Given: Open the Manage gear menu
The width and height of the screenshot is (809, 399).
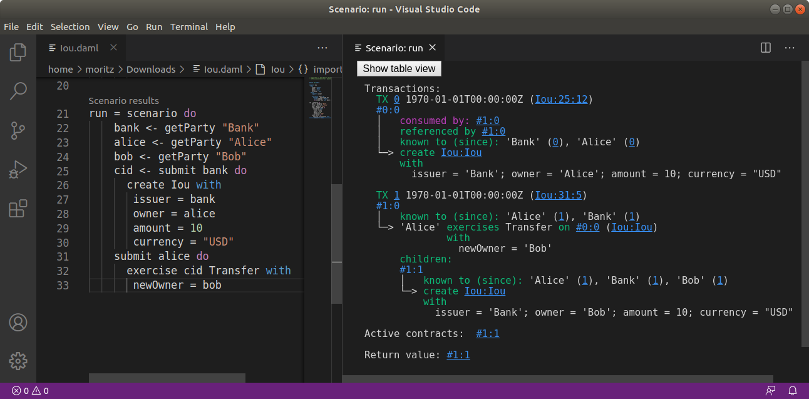Looking at the screenshot, I should (18, 361).
